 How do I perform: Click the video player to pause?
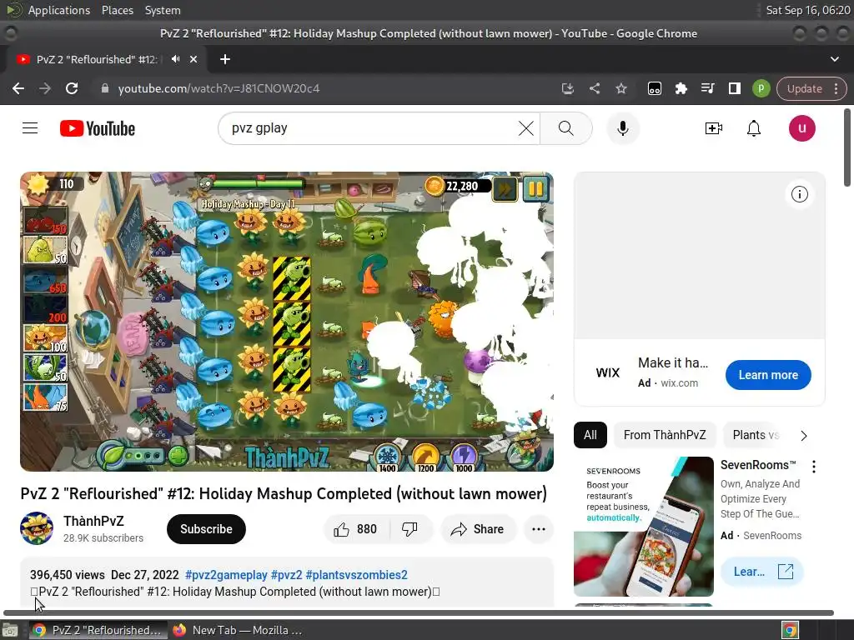tap(287, 322)
